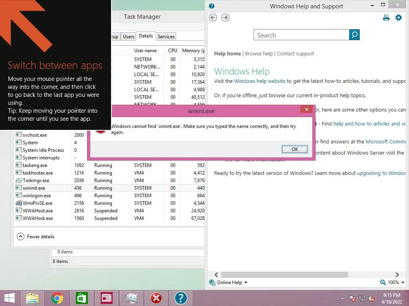Select the System process row with PID 4

109,143
